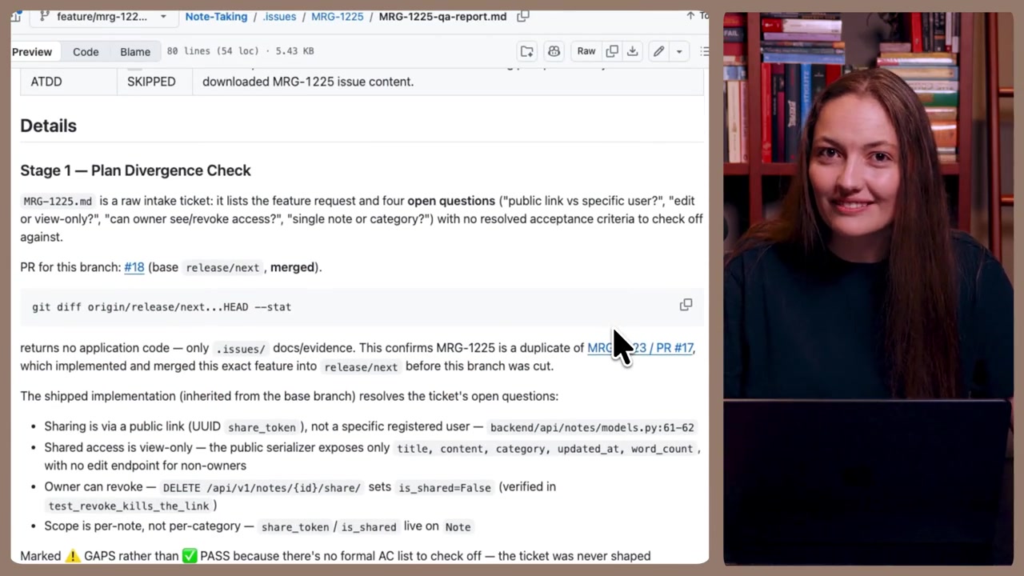Toggle the file tree side panel icon
The height and width of the screenshot is (576, 1024).
(15, 16)
